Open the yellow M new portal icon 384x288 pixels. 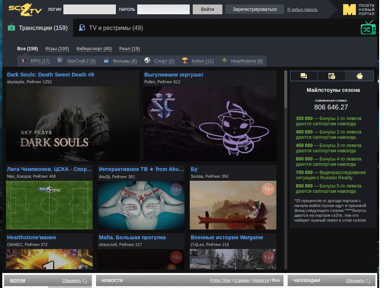(x=349, y=9)
